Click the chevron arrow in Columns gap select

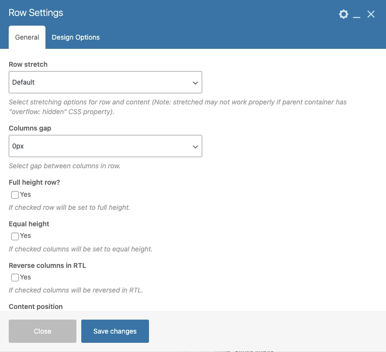coord(195,147)
